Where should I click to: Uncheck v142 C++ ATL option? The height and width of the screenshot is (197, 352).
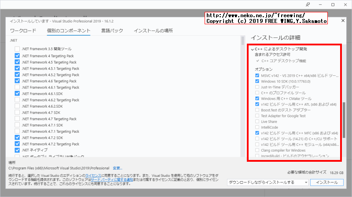[x=257, y=104]
